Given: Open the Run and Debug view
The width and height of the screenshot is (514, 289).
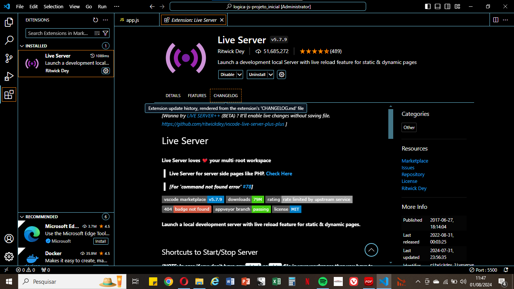Looking at the screenshot, I should (x=9, y=76).
